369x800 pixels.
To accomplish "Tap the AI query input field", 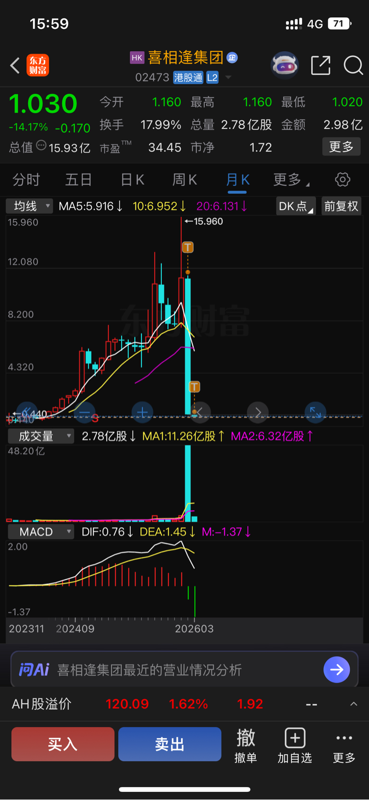I will 184,670.
